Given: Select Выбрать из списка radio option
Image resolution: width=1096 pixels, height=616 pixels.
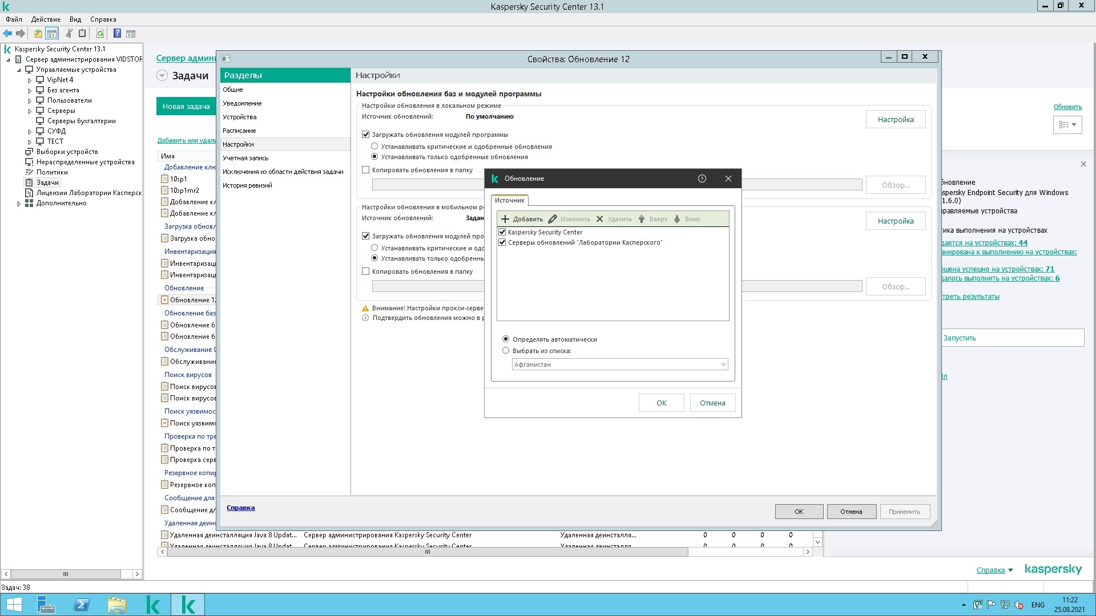Looking at the screenshot, I should (506, 351).
